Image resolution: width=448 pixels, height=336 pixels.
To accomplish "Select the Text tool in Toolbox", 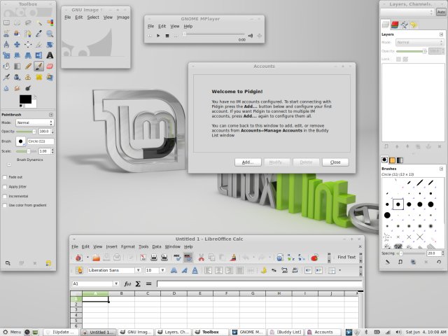I will 50,55.
